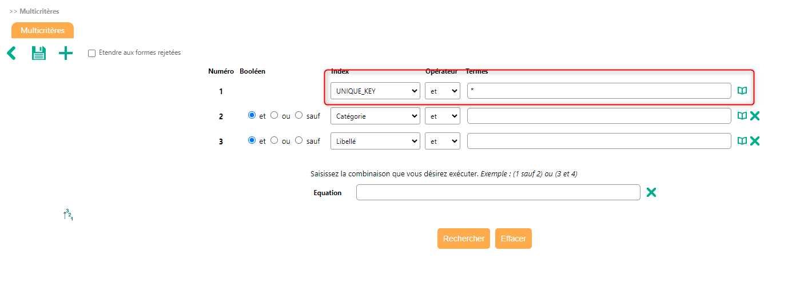Open the operator dropdown on Libellé row
This screenshot has width=804, height=295.
tap(442, 141)
